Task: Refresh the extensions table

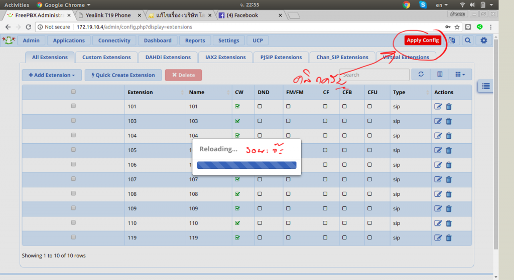Action: (x=421, y=74)
